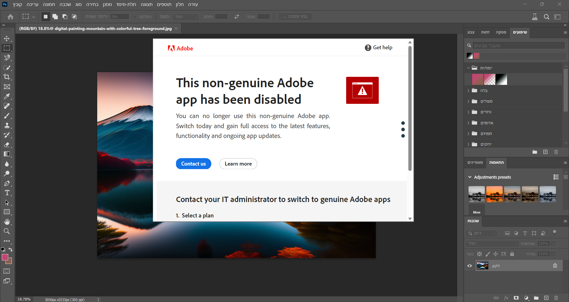Click the flask Discover icon

click(535, 17)
